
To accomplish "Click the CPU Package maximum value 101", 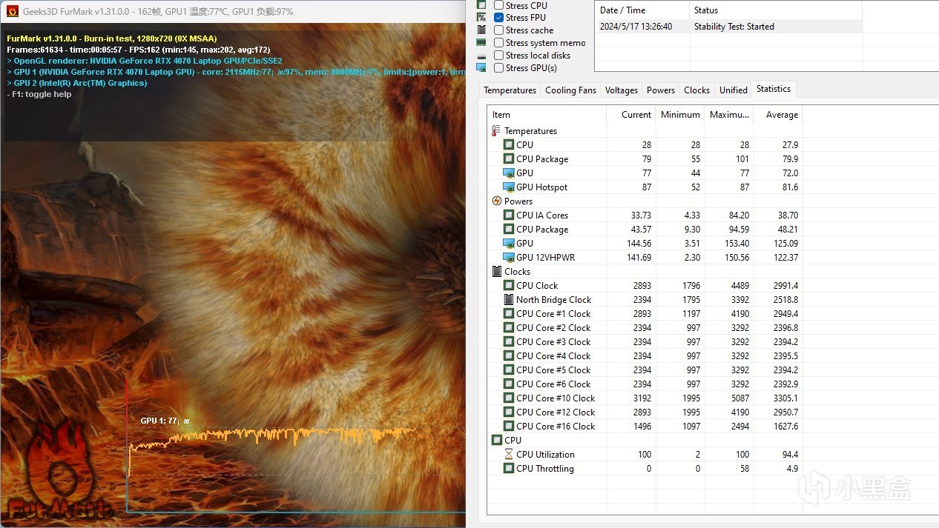I will (741, 159).
